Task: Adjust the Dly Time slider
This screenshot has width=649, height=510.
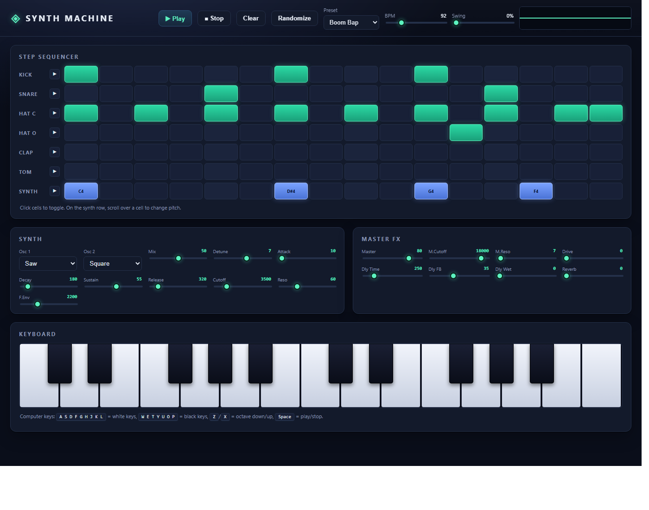Action: click(x=392, y=276)
